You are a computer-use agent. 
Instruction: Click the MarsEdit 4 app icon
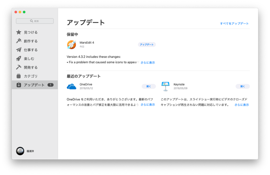(x=71, y=45)
